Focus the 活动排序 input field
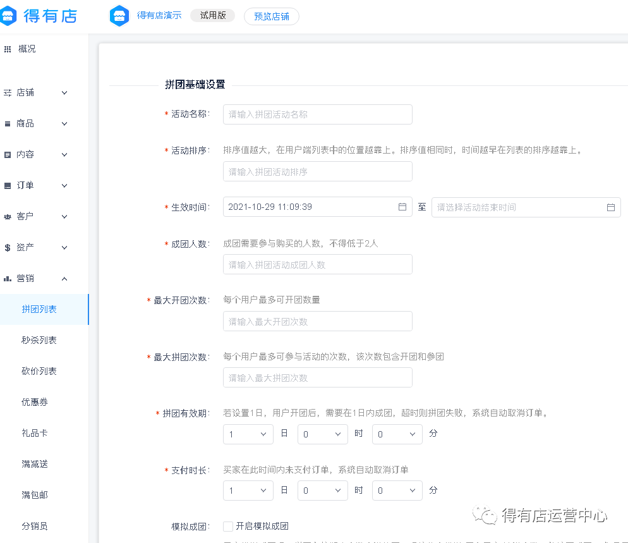 coord(318,171)
